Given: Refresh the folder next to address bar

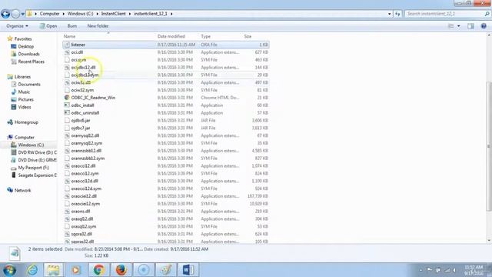Looking at the screenshot, I should click(x=397, y=14).
